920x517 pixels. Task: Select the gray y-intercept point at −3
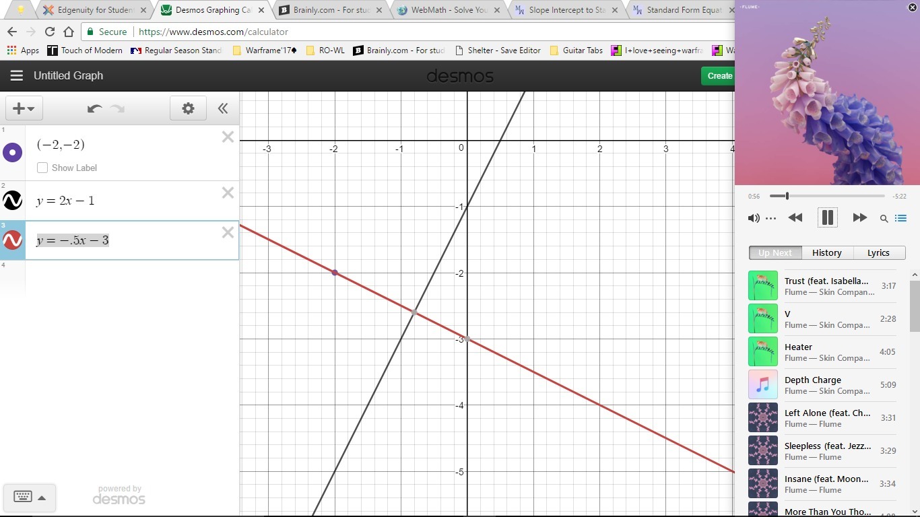pyautogui.click(x=467, y=339)
